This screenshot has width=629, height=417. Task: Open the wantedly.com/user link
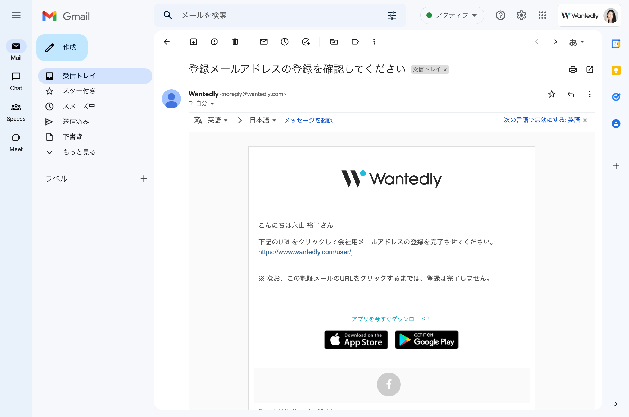coord(304,252)
